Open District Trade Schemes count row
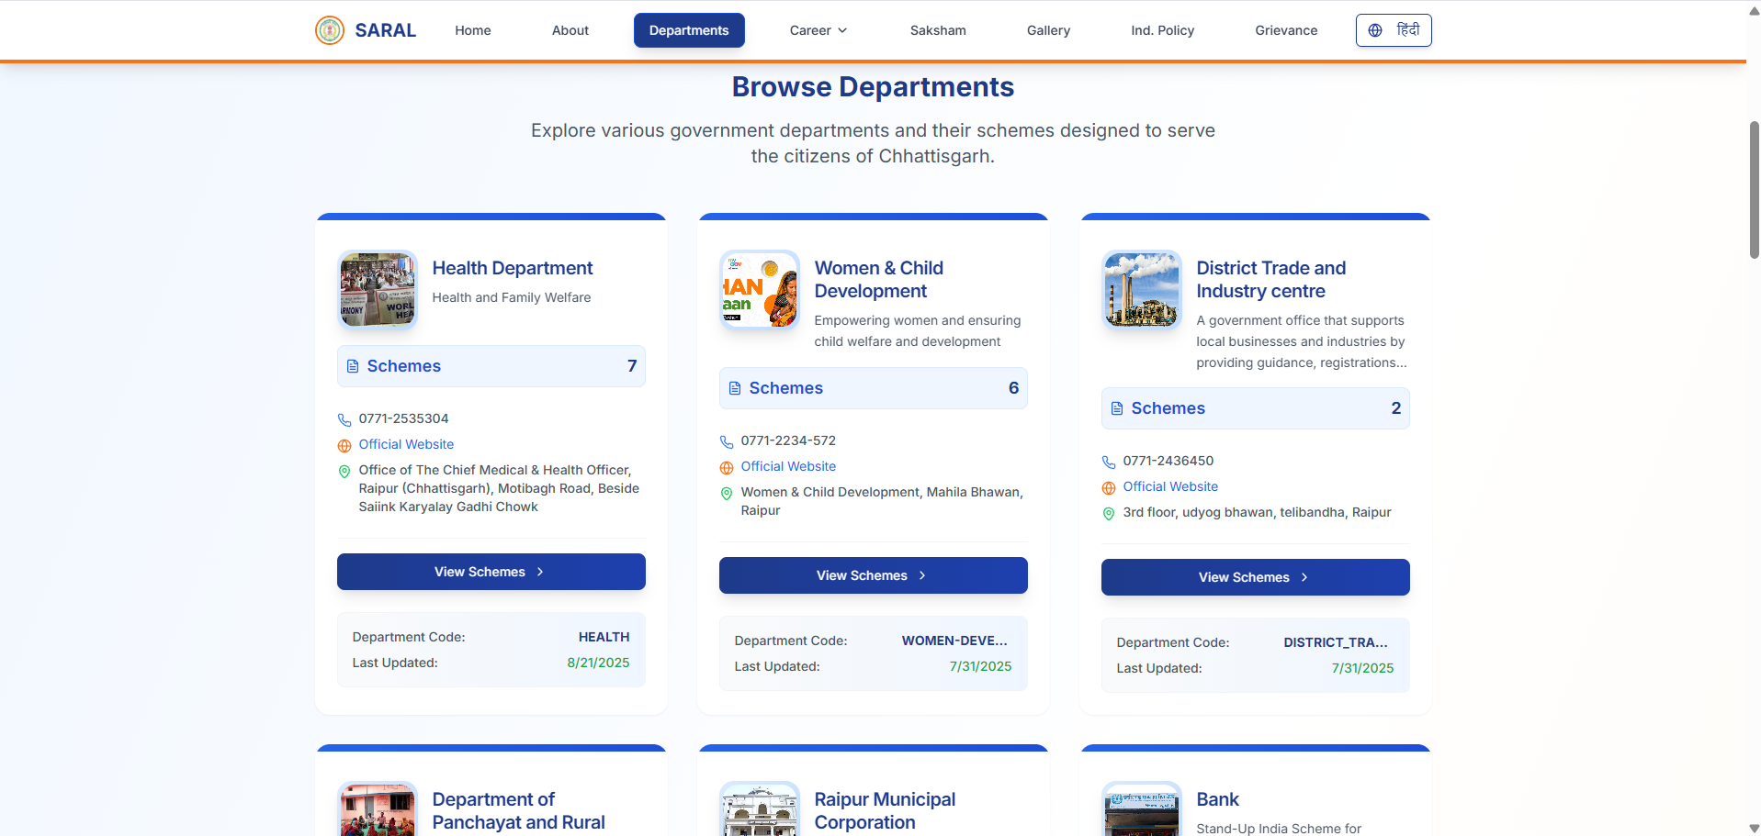This screenshot has width=1761, height=836. coord(1256,408)
